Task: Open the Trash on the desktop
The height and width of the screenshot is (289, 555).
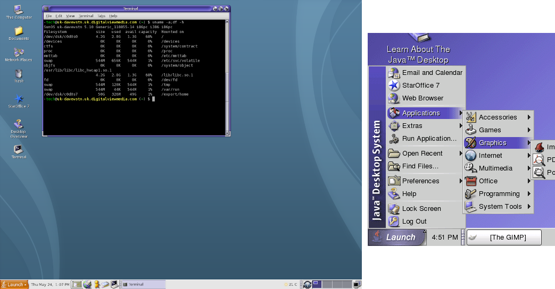Action: [19, 74]
